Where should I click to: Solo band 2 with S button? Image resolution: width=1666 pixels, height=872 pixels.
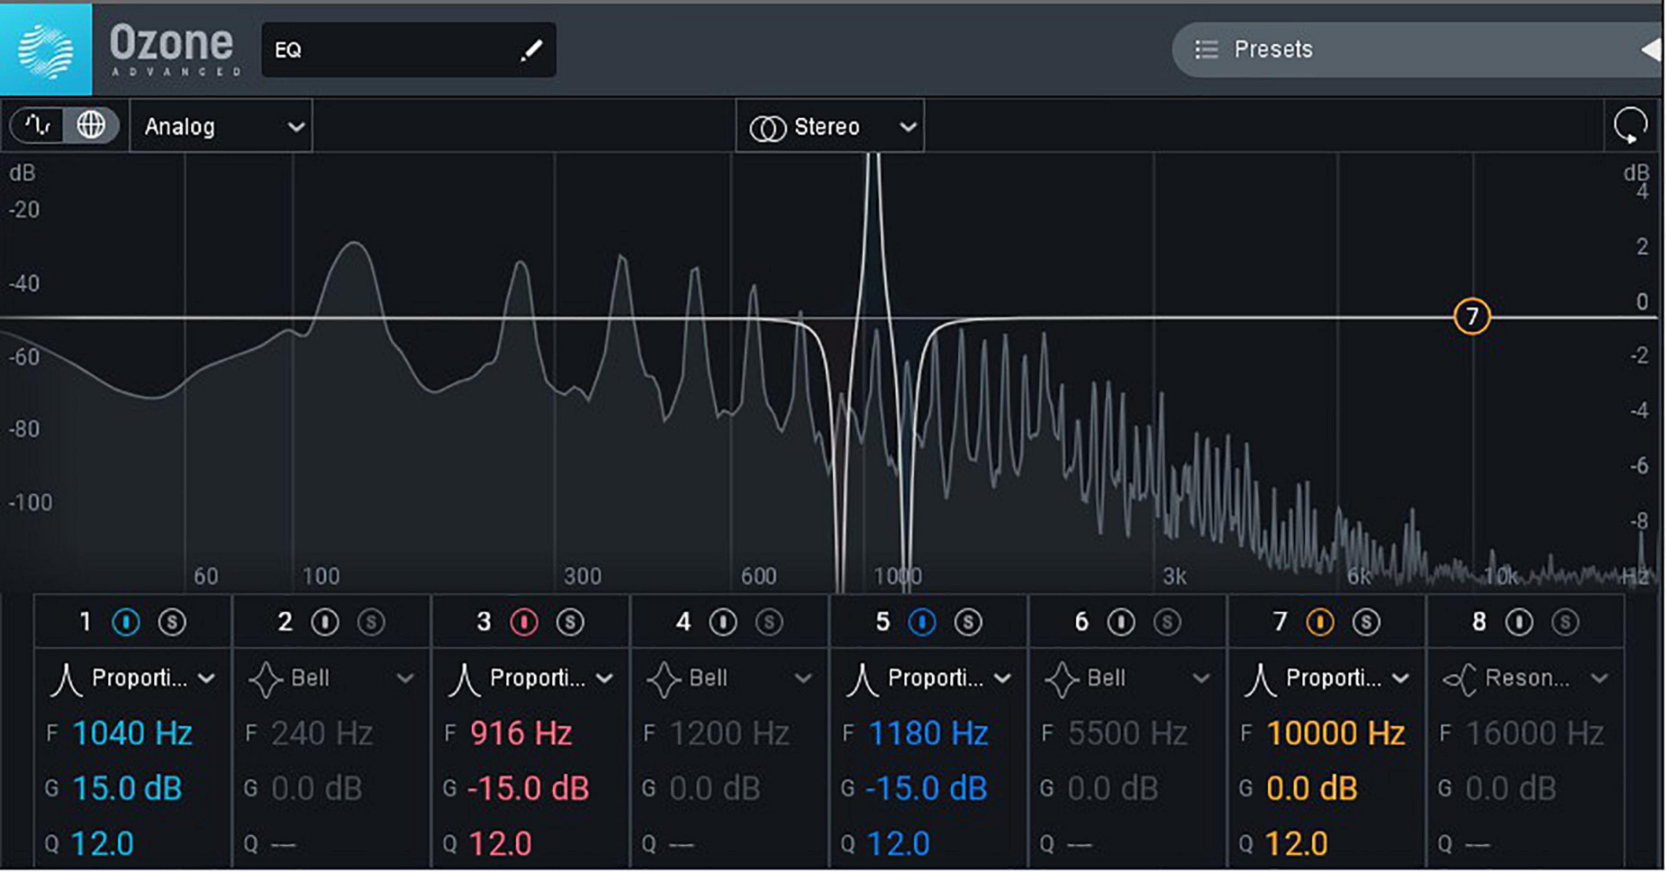[371, 622]
